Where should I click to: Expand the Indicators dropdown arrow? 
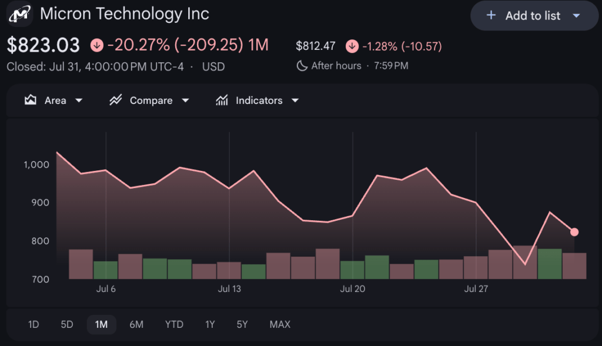295,100
